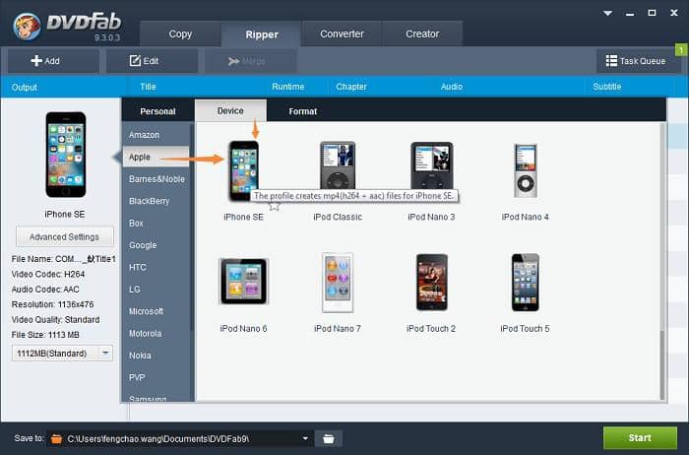Open the Device profile tab

[x=230, y=110]
